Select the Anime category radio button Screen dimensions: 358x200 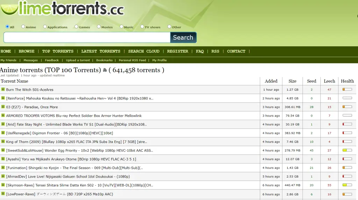(x=23, y=27)
